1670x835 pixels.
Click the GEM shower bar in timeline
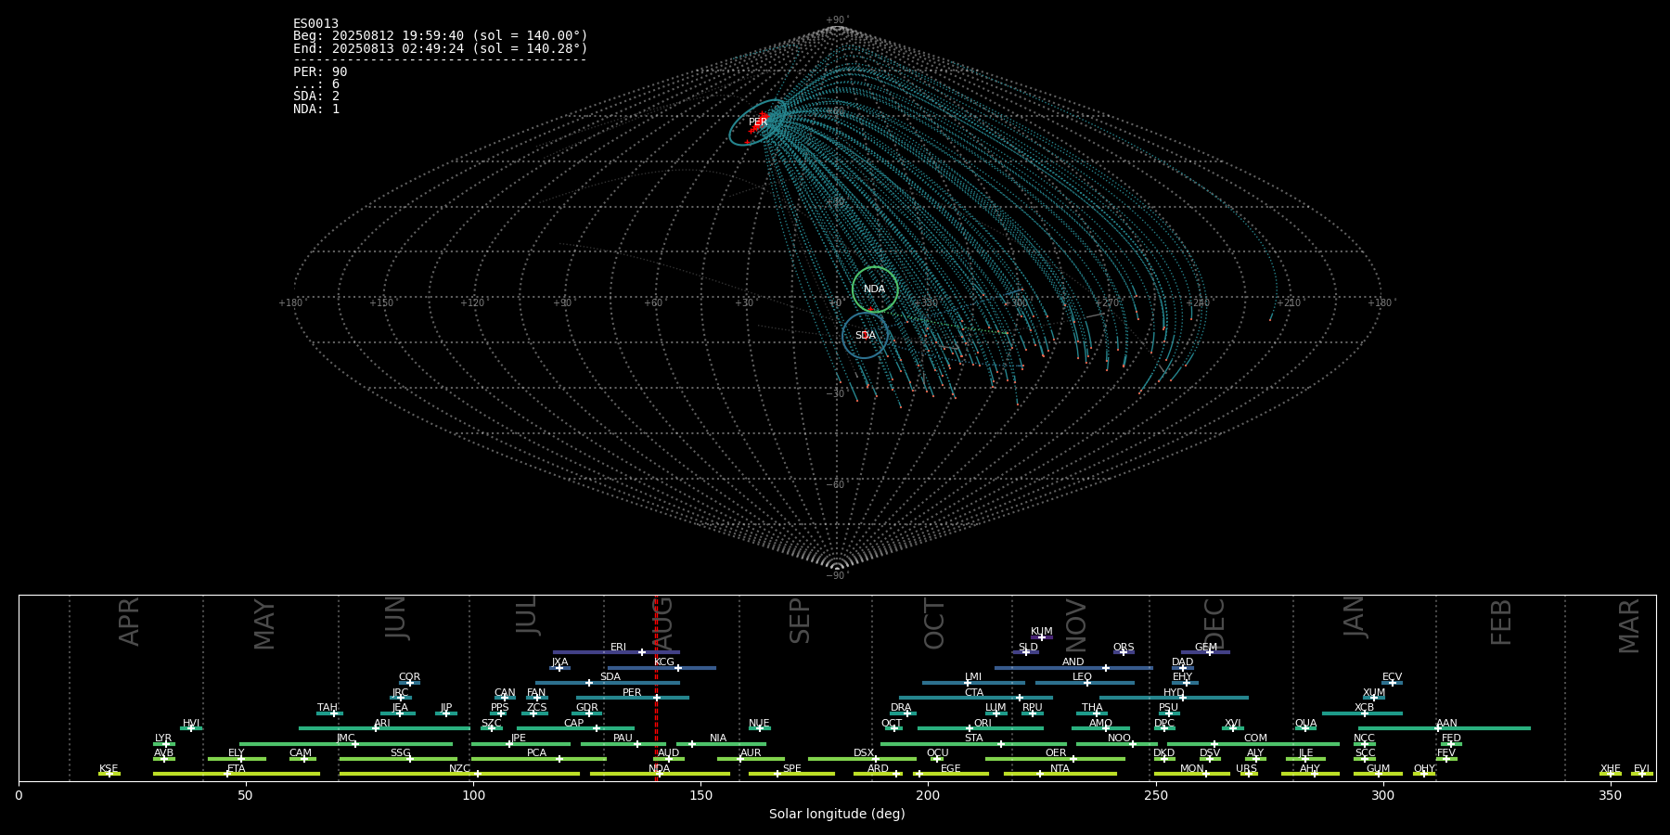point(1205,652)
